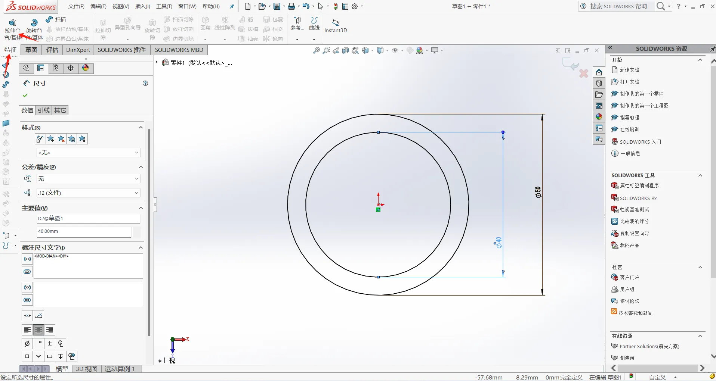
Task: Open the 工具(T) menu
Action: click(164, 6)
